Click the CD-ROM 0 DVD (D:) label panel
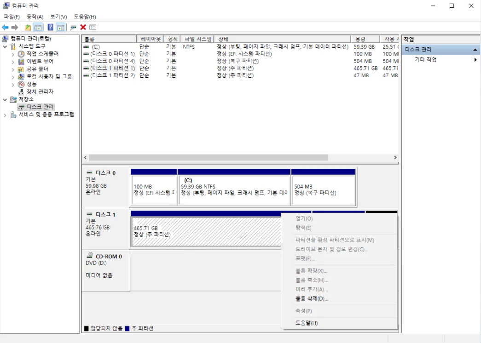The height and width of the screenshot is (343, 481). coord(106,271)
